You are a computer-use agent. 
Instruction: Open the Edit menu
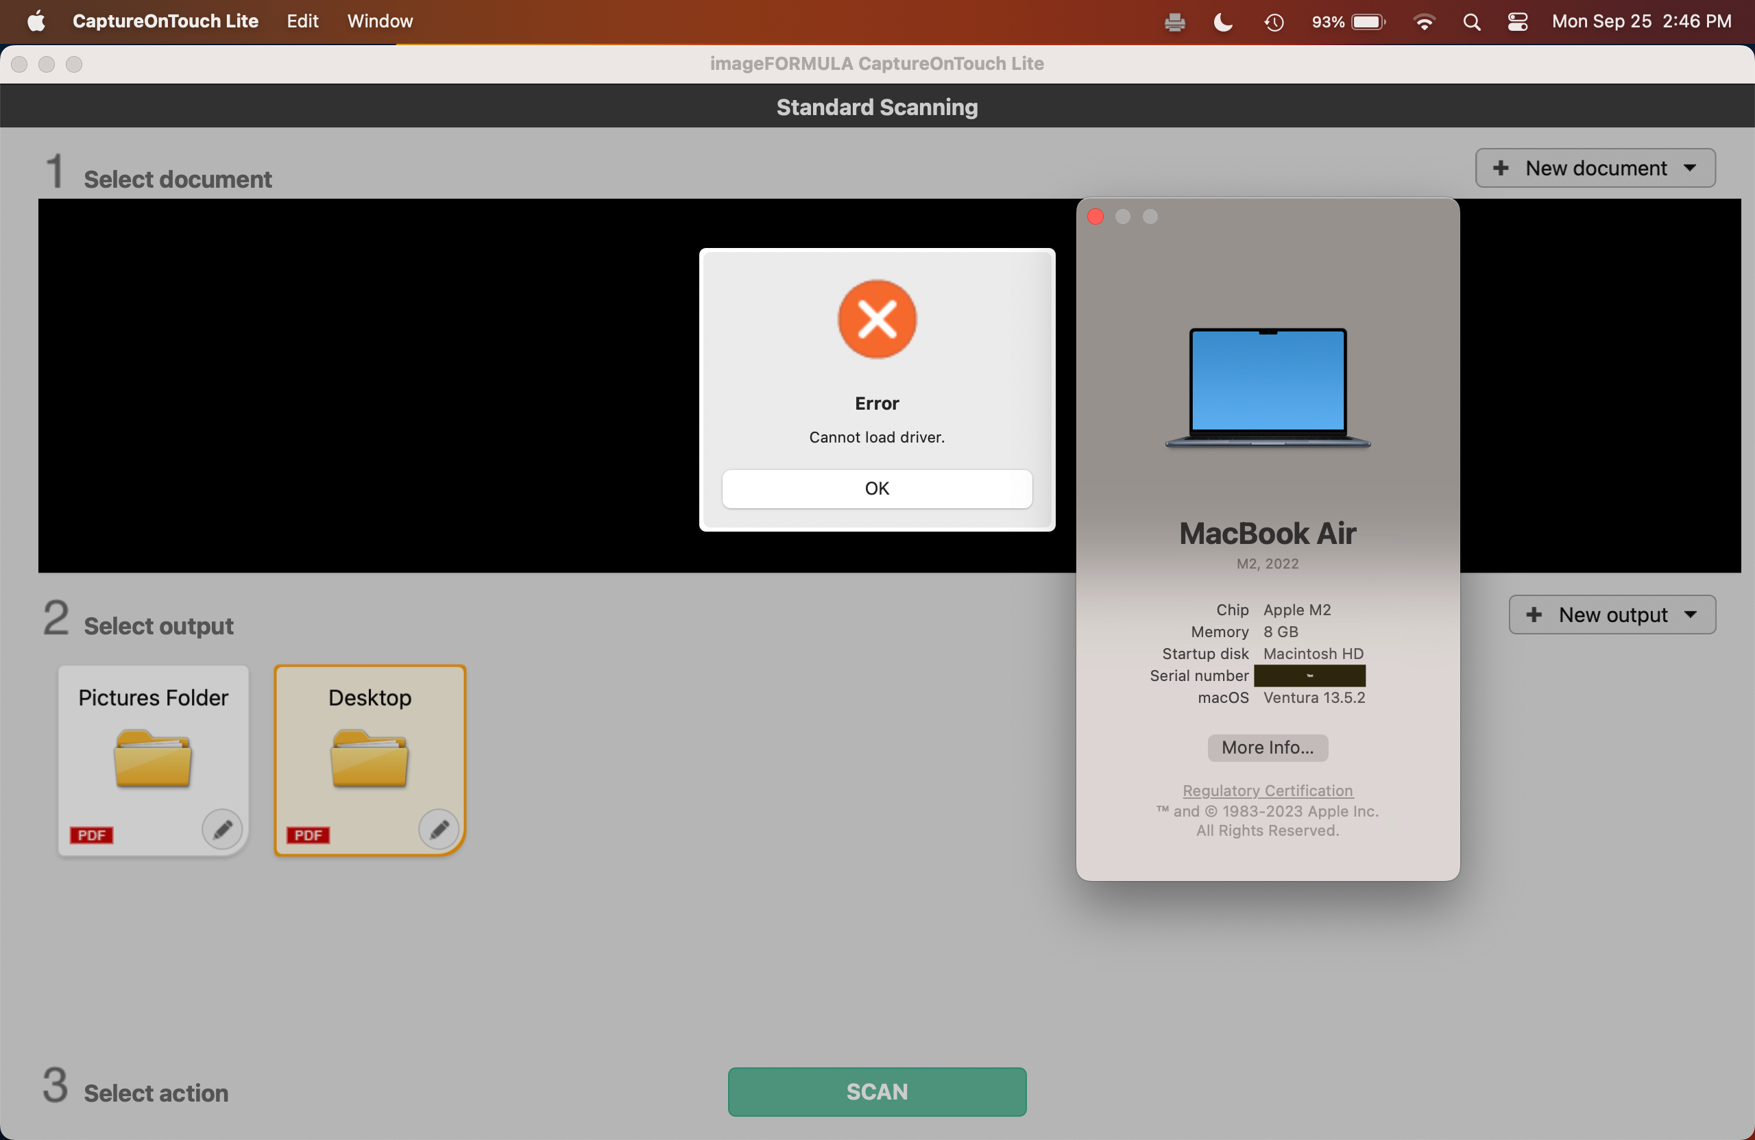tap(302, 21)
